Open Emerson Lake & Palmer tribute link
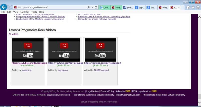Viewport: 201px width, 107px height. tap(104, 16)
